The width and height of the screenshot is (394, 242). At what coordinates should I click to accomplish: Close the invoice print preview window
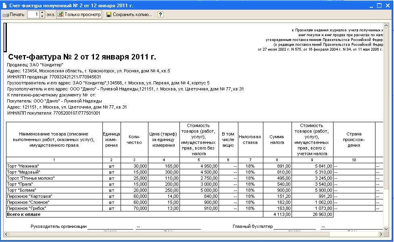[387, 6]
